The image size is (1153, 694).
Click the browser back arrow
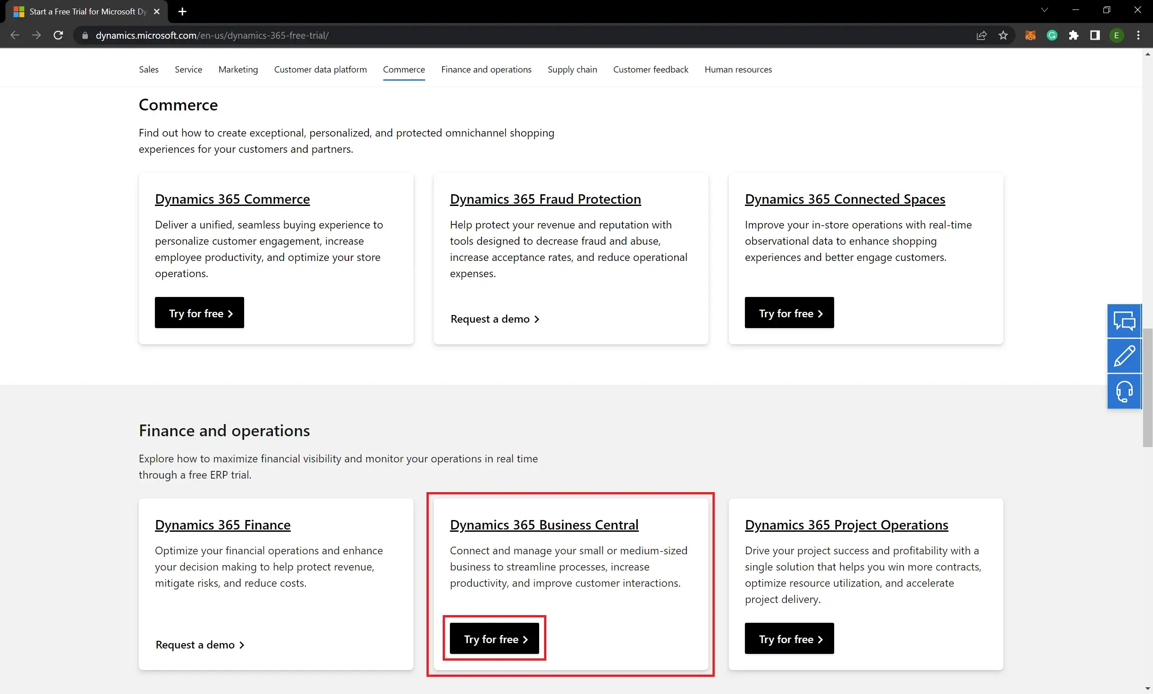click(x=14, y=35)
